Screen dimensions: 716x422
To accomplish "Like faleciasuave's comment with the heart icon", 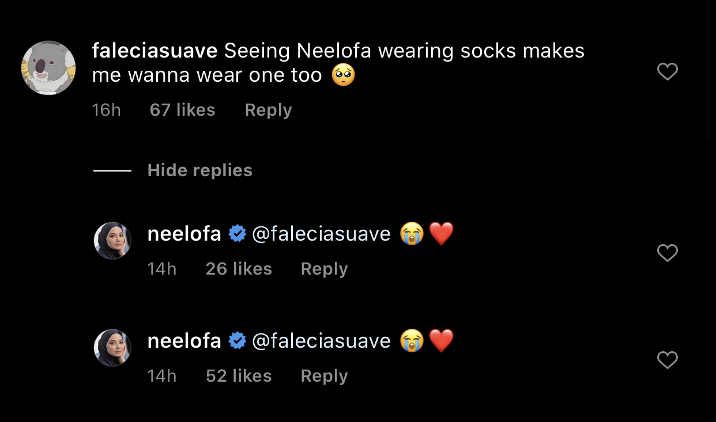I will tap(667, 72).
